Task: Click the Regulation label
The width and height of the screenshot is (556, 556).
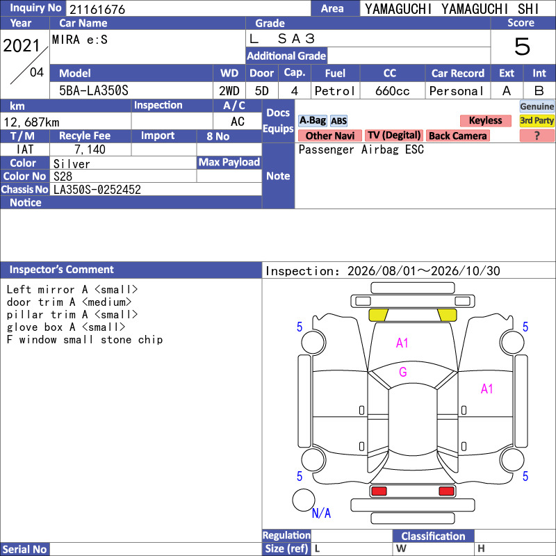Action: pyautogui.click(x=286, y=535)
